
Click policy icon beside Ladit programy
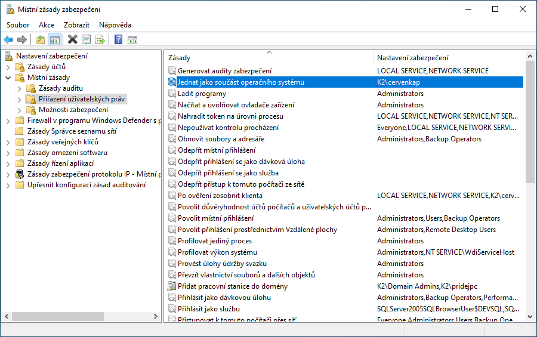(172, 93)
